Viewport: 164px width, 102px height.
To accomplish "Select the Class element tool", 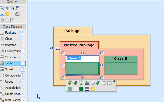I will 13,39.
